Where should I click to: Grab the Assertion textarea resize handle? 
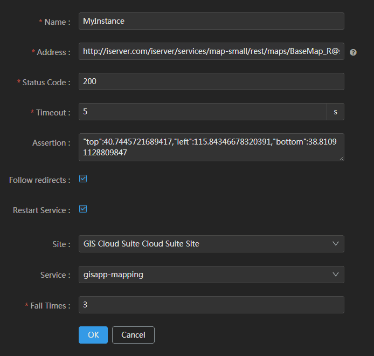(341, 158)
